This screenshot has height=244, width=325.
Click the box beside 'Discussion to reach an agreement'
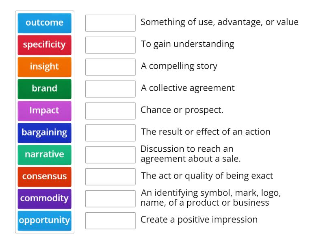[110, 155]
